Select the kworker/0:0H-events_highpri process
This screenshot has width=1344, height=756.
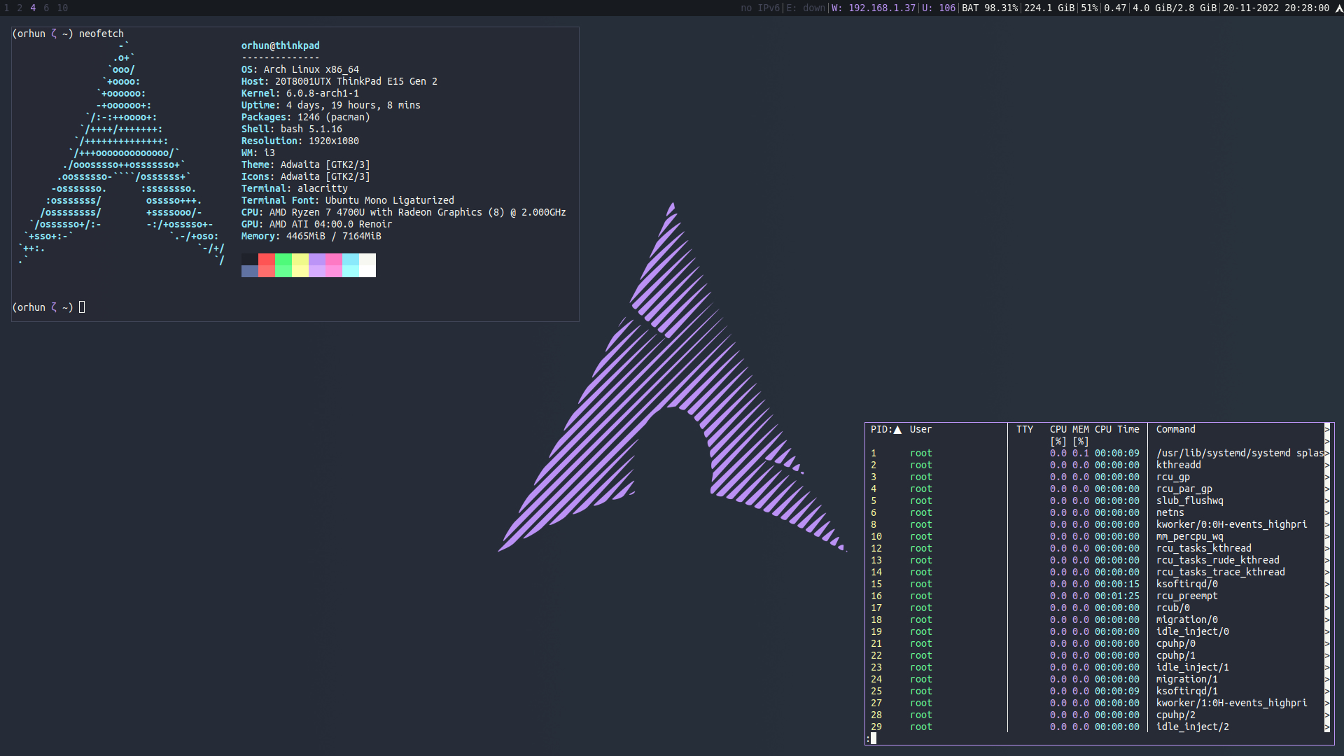(1096, 525)
